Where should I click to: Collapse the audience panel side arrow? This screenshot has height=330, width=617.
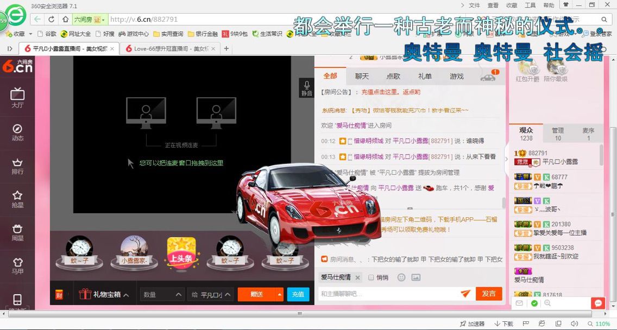click(x=507, y=159)
